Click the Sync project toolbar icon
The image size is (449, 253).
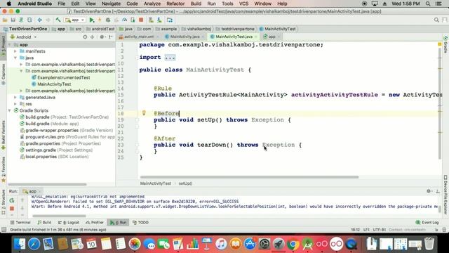coord(21,20)
